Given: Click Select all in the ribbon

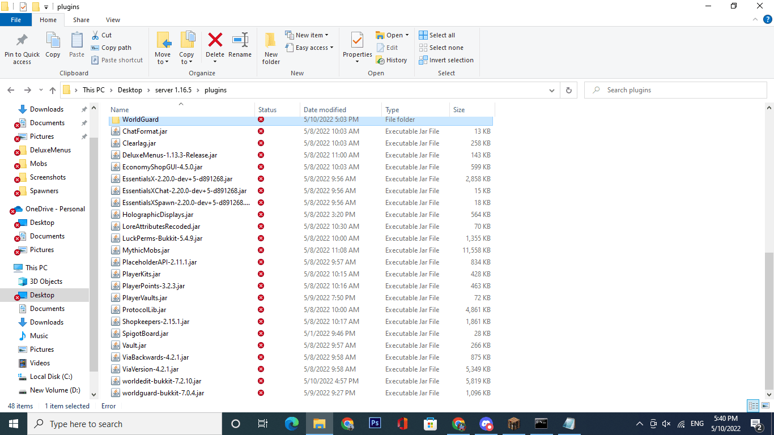Looking at the screenshot, I should (437, 35).
